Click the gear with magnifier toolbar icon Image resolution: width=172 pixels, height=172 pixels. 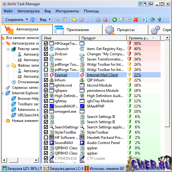(81, 20)
